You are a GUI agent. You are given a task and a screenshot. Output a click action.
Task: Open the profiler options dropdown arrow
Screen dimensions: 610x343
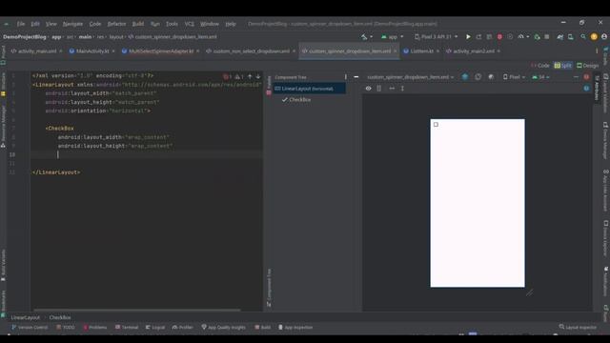[x=528, y=37]
